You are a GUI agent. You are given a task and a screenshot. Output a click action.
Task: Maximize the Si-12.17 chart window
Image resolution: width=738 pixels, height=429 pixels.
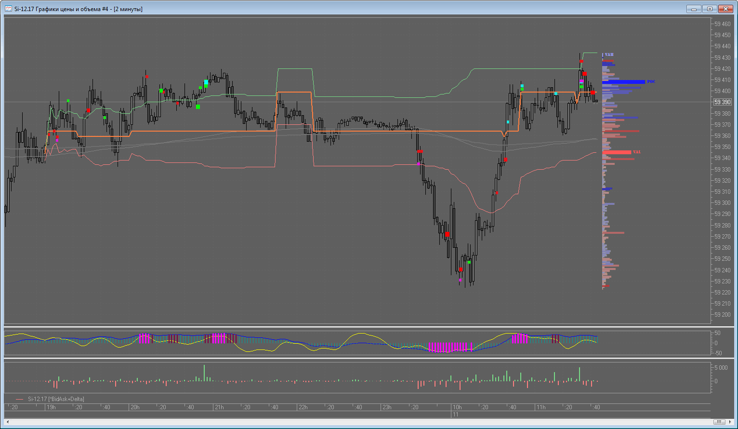click(x=710, y=9)
